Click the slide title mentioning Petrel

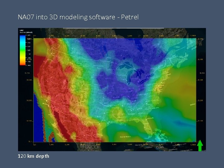[x=78, y=17]
